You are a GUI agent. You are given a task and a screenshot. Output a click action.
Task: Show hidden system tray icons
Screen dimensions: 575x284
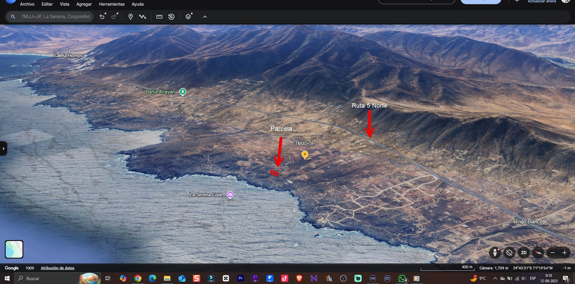pyautogui.click(x=495, y=278)
